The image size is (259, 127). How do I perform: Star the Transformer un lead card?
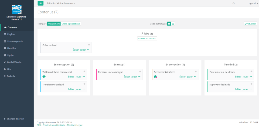pos(84,84)
